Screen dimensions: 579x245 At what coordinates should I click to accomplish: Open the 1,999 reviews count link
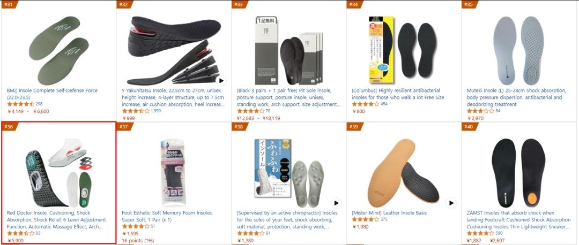[155, 111]
